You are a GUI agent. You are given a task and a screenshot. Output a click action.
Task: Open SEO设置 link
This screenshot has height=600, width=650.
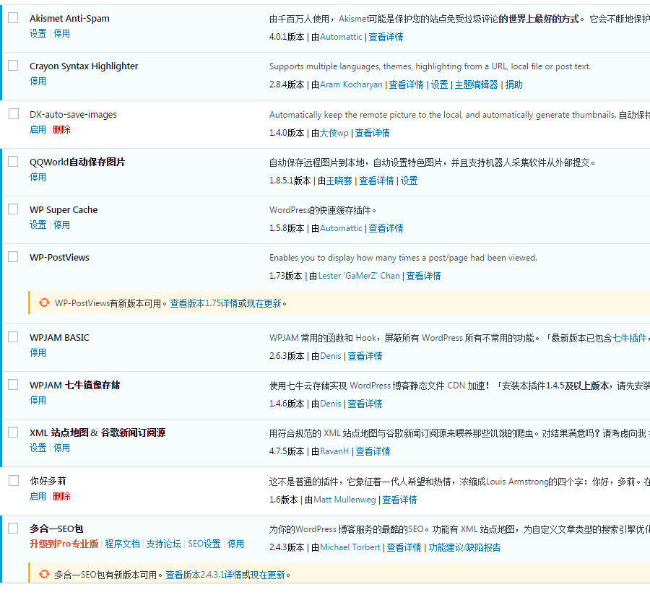click(x=204, y=544)
